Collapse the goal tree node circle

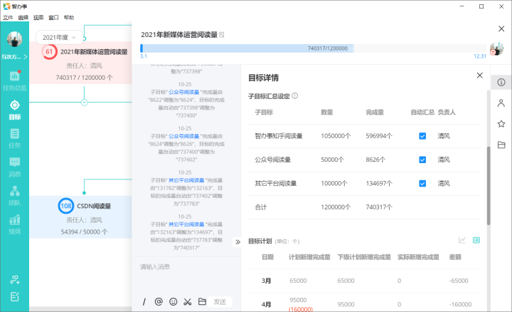pos(84,103)
